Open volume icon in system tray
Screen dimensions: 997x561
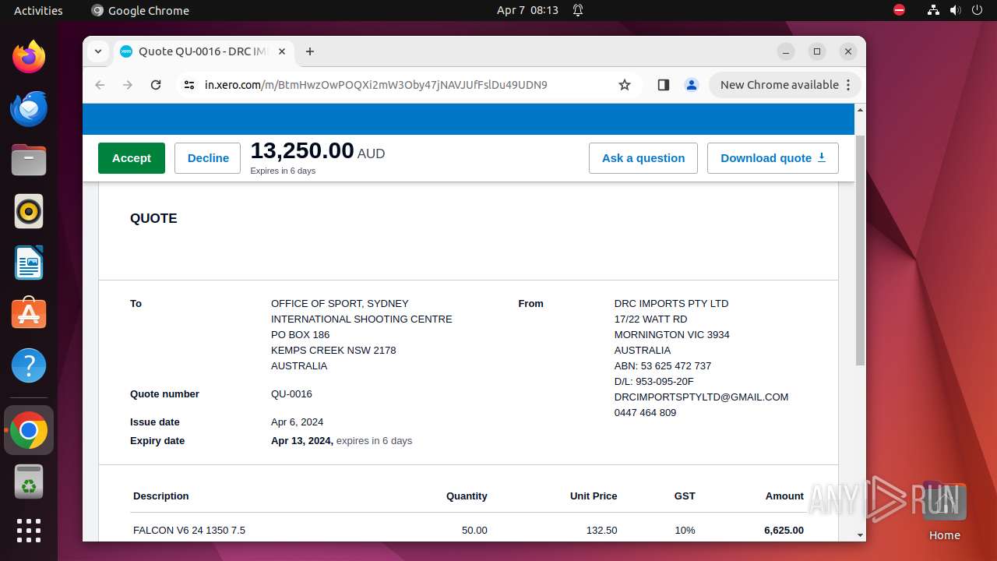tap(955, 10)
